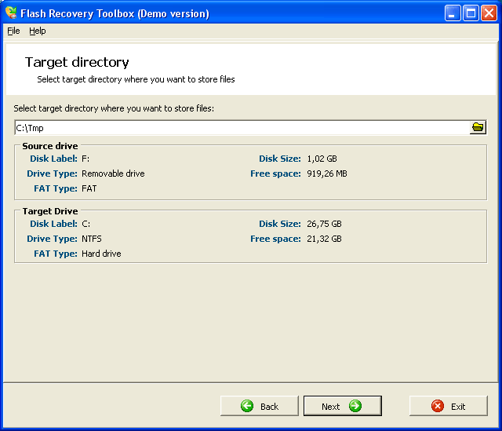Click the source drive FAT Type 'FAT' value
502x431 pixels.
pos(89,188)
